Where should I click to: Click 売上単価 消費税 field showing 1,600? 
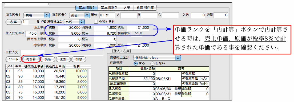105,28
